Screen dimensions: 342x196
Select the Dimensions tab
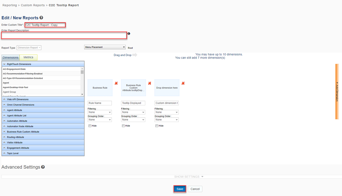tap(11, 58)
